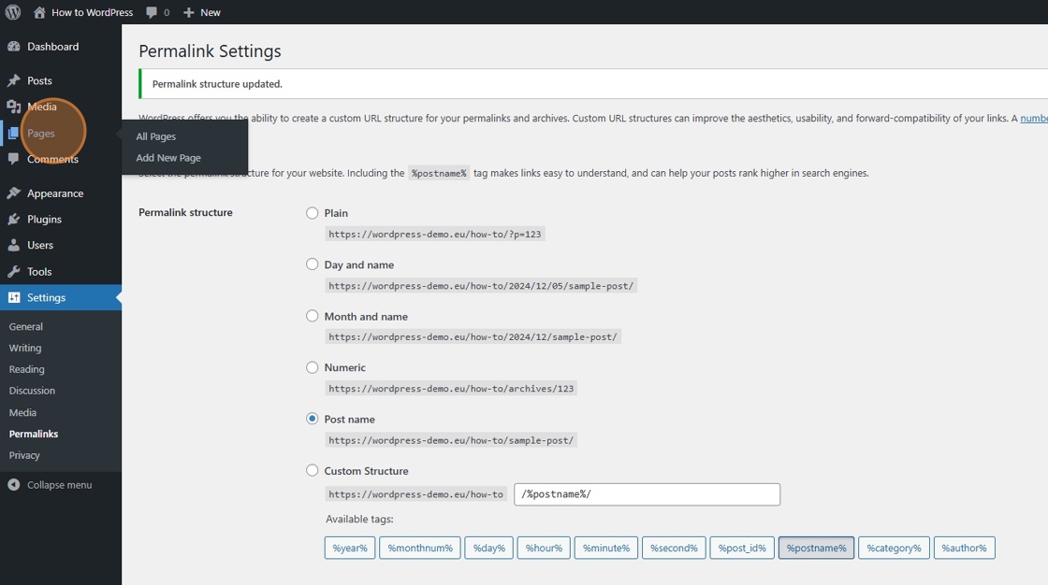Click the Comments speech bubble sidebar icon

[x=13, y=159]
